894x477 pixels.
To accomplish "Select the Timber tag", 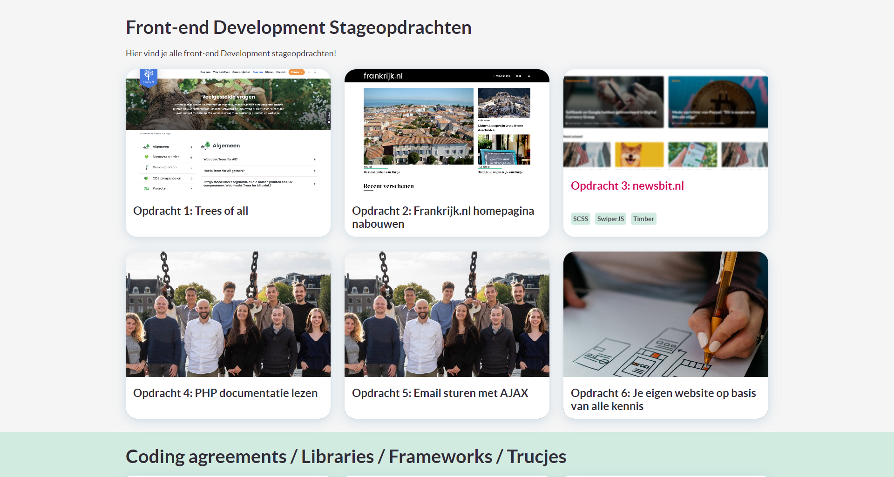I will pyautogui.click(x=643, y=219).
